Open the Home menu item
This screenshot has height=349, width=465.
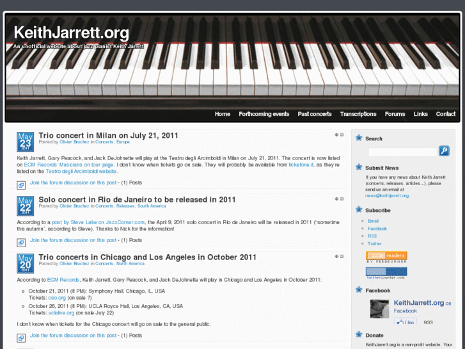point(223,114)
